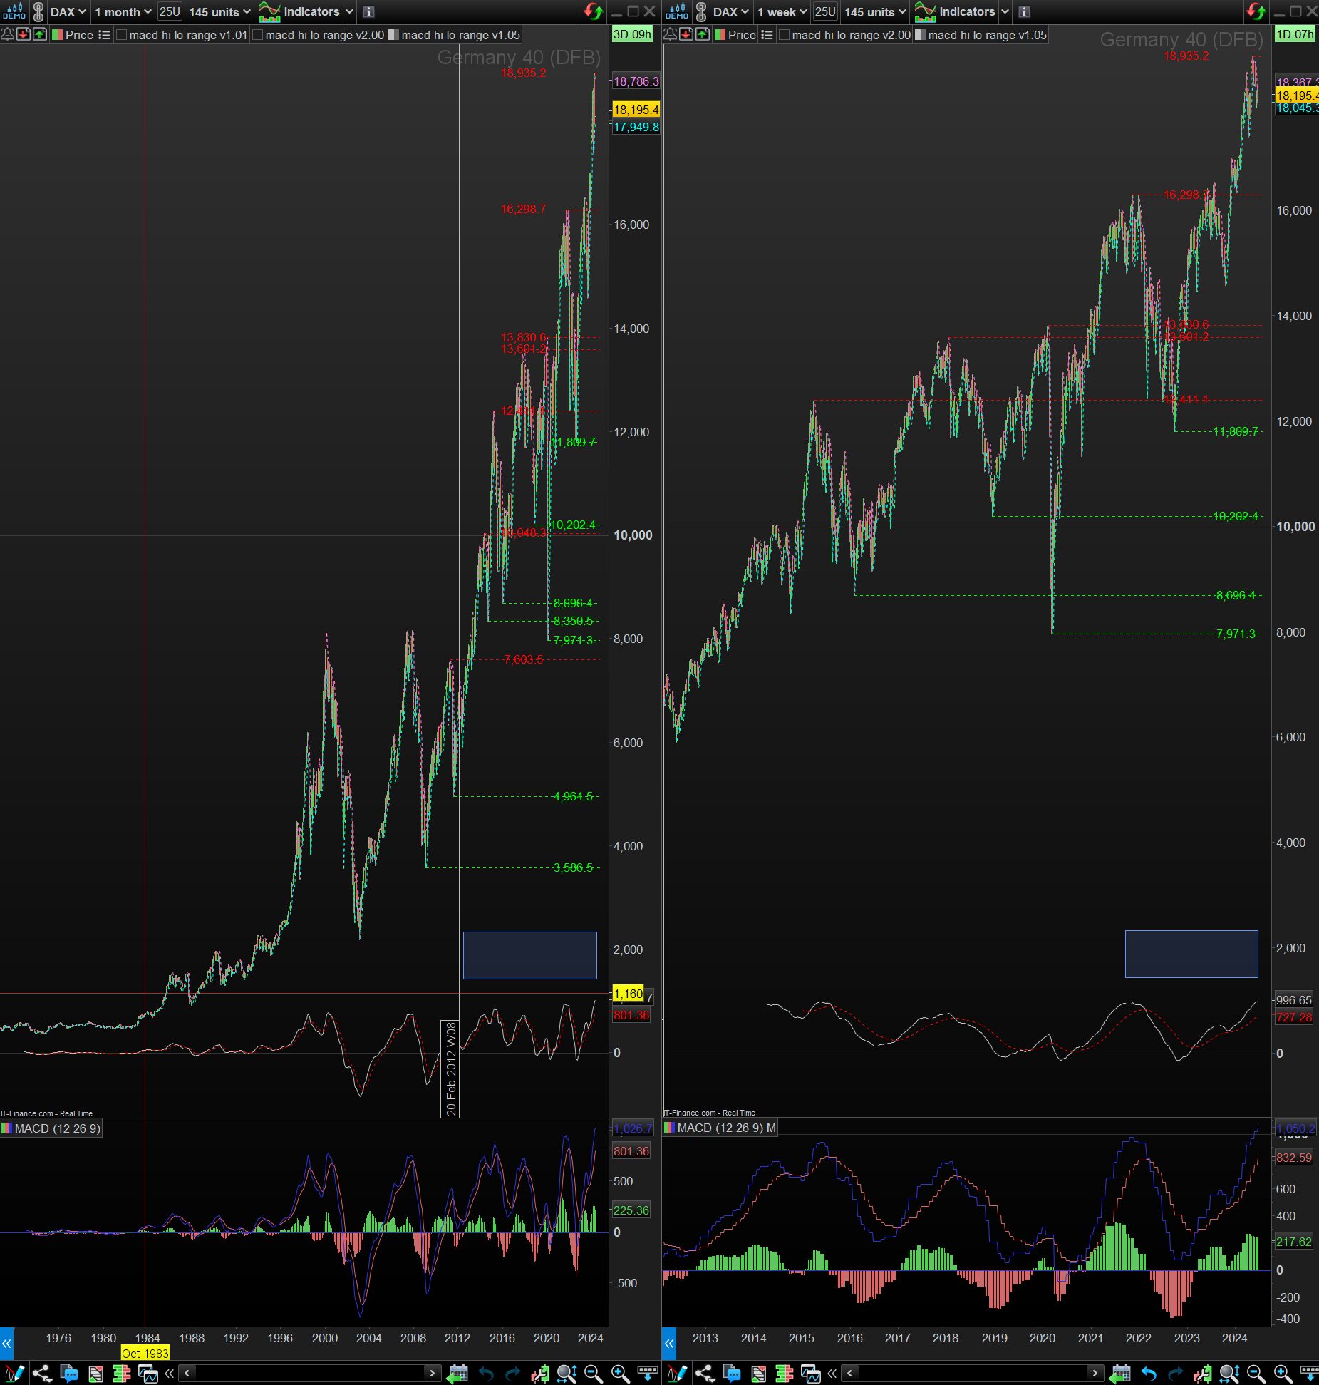Open order list icon in monthly chart toolbar

click(95, 1373)
